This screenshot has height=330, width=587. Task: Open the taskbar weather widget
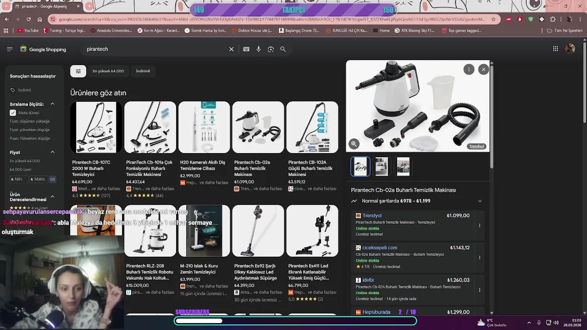point(492,323)
